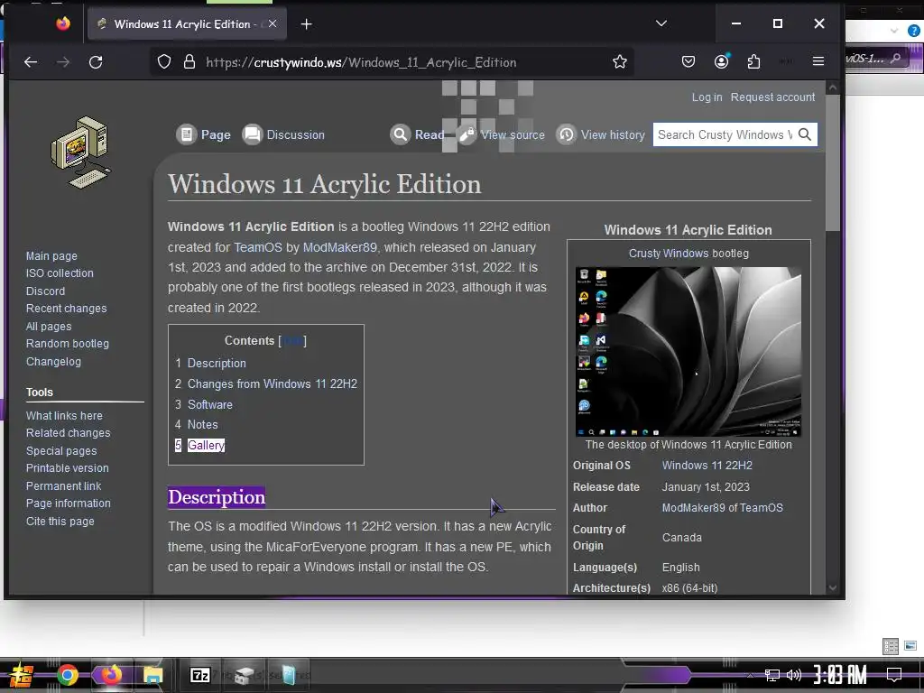The image size is (924, 693).
Task: Open the volume speaker tray icon
Action: 794,675
